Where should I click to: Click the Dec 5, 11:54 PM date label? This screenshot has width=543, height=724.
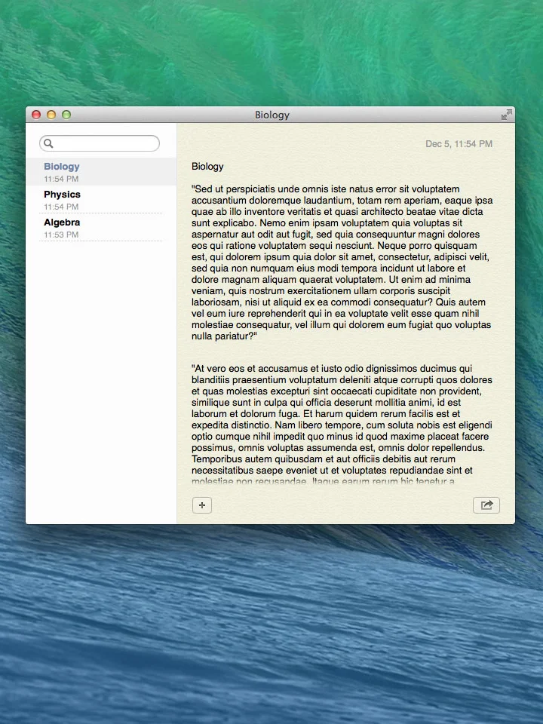pyautogui.click(x=459, y=144)
